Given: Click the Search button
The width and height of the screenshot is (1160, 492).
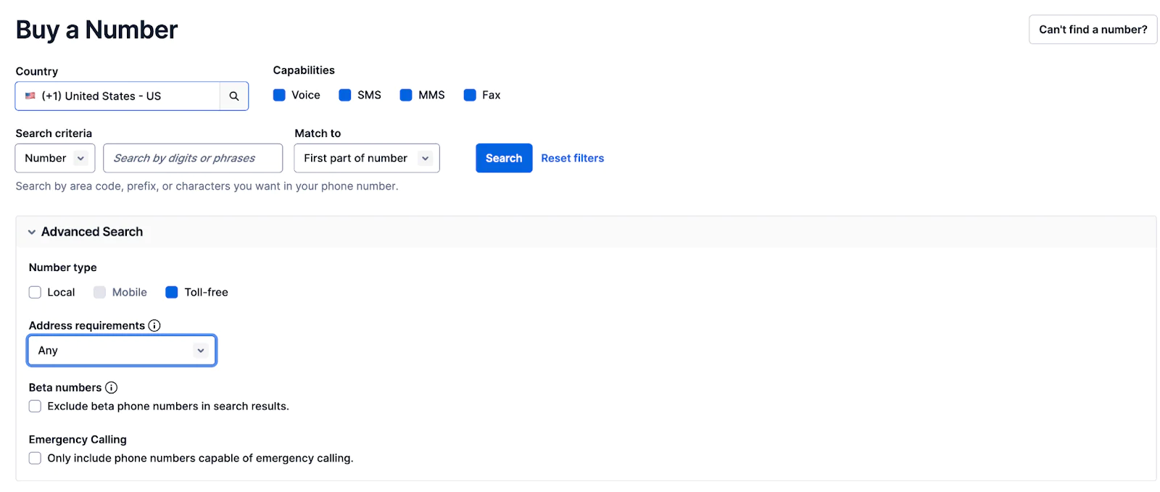Looking at the screenshot, I should point(504,158).
